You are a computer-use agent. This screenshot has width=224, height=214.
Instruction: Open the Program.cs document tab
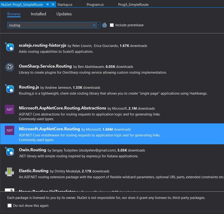(x=95, y=4)
